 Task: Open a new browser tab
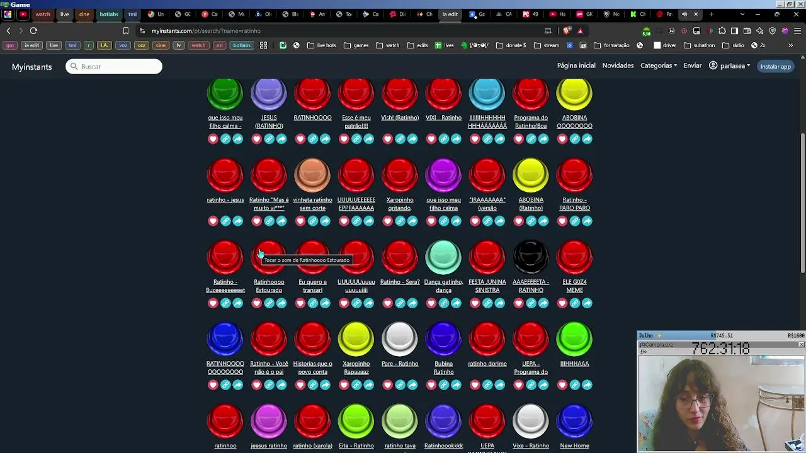(x=712, y=14)
